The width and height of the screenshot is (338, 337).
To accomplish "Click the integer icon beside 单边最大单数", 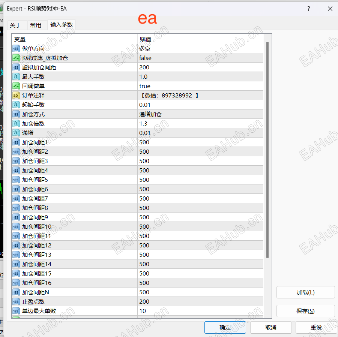I will [16, 311].
